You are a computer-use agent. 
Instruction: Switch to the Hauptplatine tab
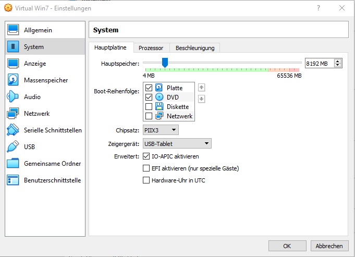(x=111, y=47)
